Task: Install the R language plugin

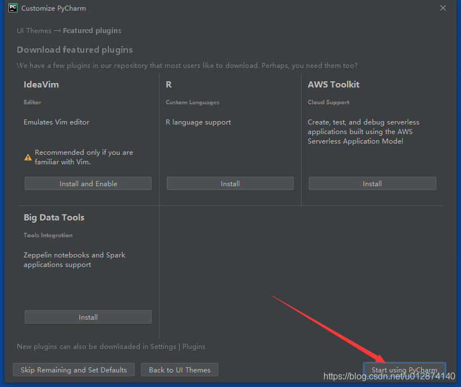Action: click(230, 183)
